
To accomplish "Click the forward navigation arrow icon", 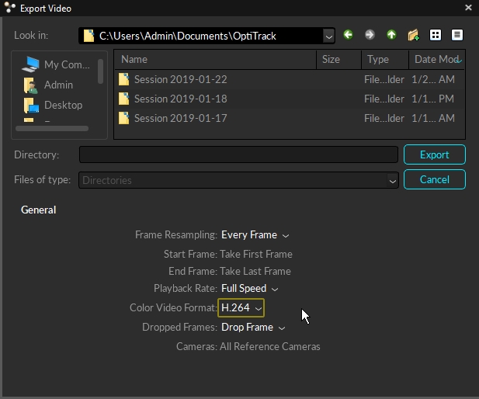I will point(370,36).
